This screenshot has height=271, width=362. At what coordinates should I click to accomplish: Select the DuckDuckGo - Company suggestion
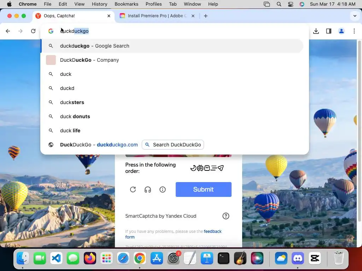[172, 60]
